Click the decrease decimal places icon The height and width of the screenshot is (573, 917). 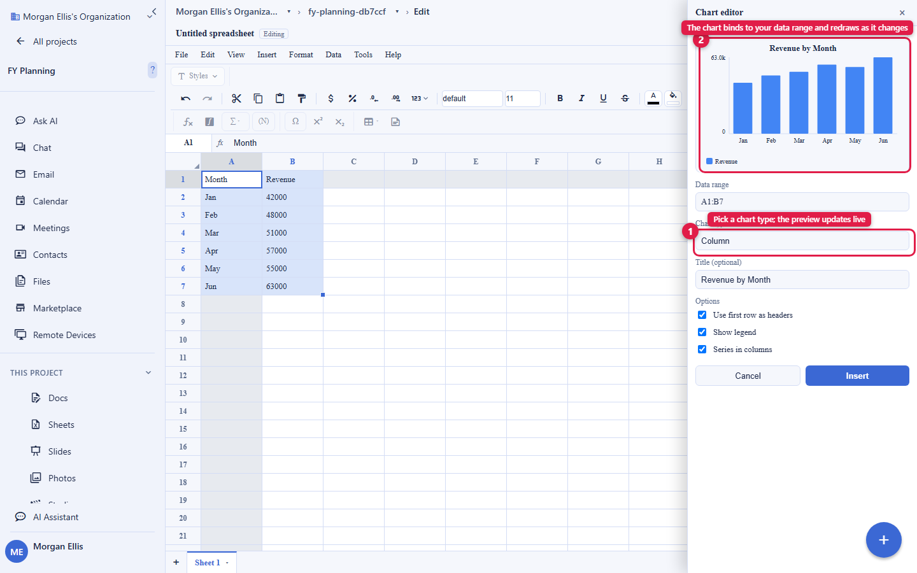[x=374, y=99]
